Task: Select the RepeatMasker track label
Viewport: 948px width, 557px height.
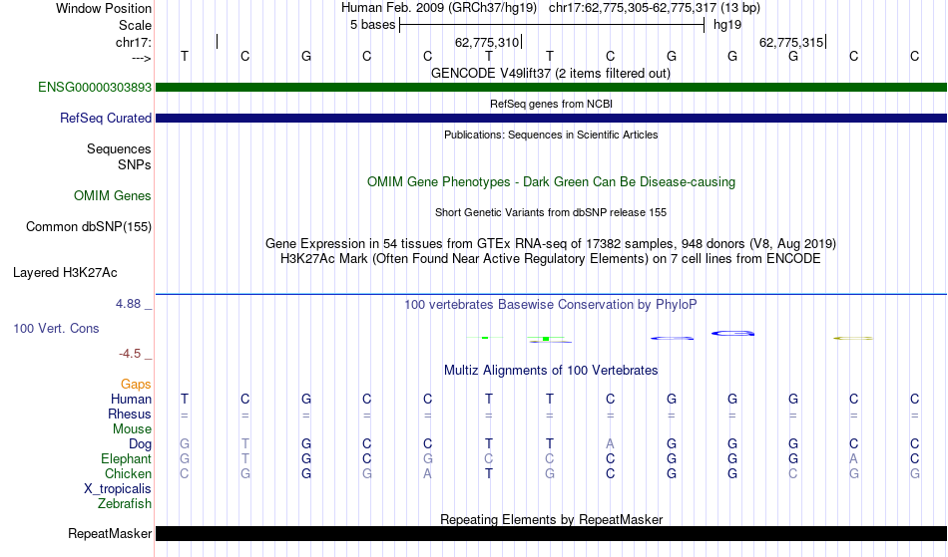Action: pos(110,533)
